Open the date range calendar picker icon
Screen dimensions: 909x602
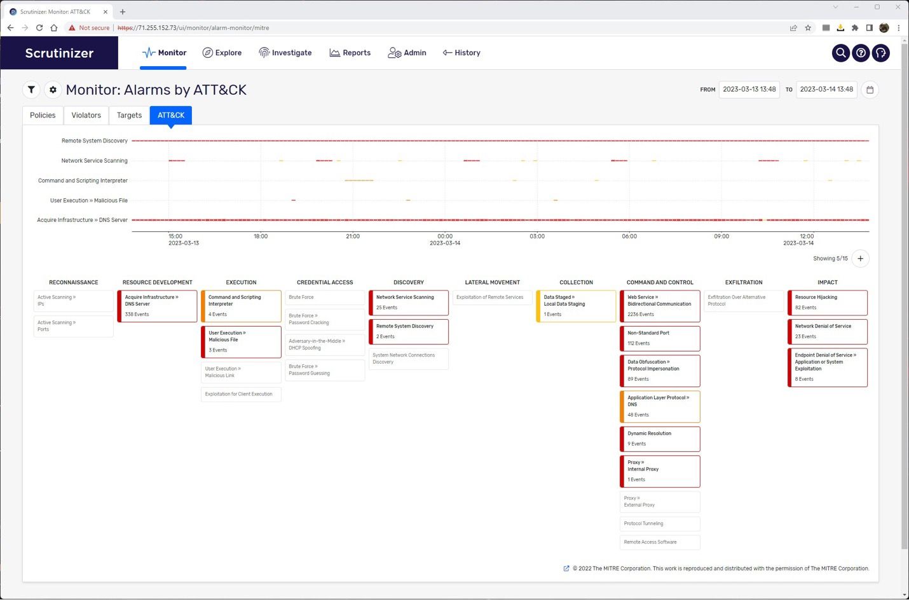pyautogui.click(x=870, y=90)
